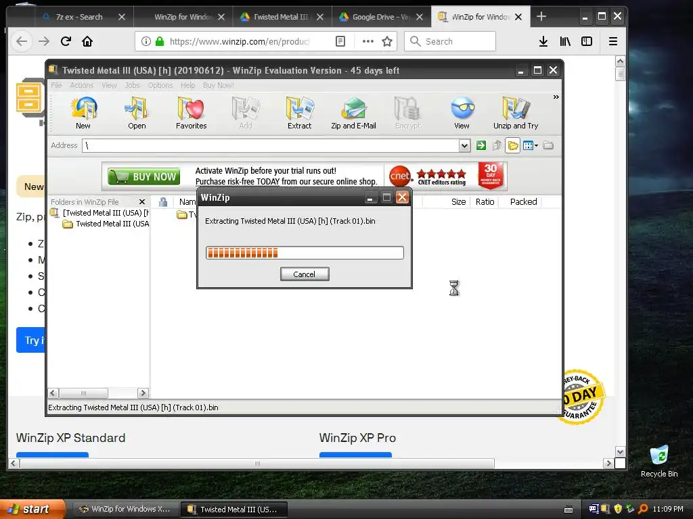Click the magnifier icon in system tray
Viewport: 693px width, 519px height.
tap(643, 509)
